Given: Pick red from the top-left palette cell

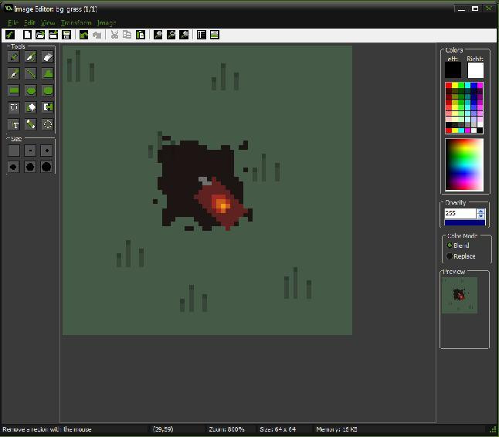Looking at the screenshot, I should pyautogui.click(x=448, y=85).
